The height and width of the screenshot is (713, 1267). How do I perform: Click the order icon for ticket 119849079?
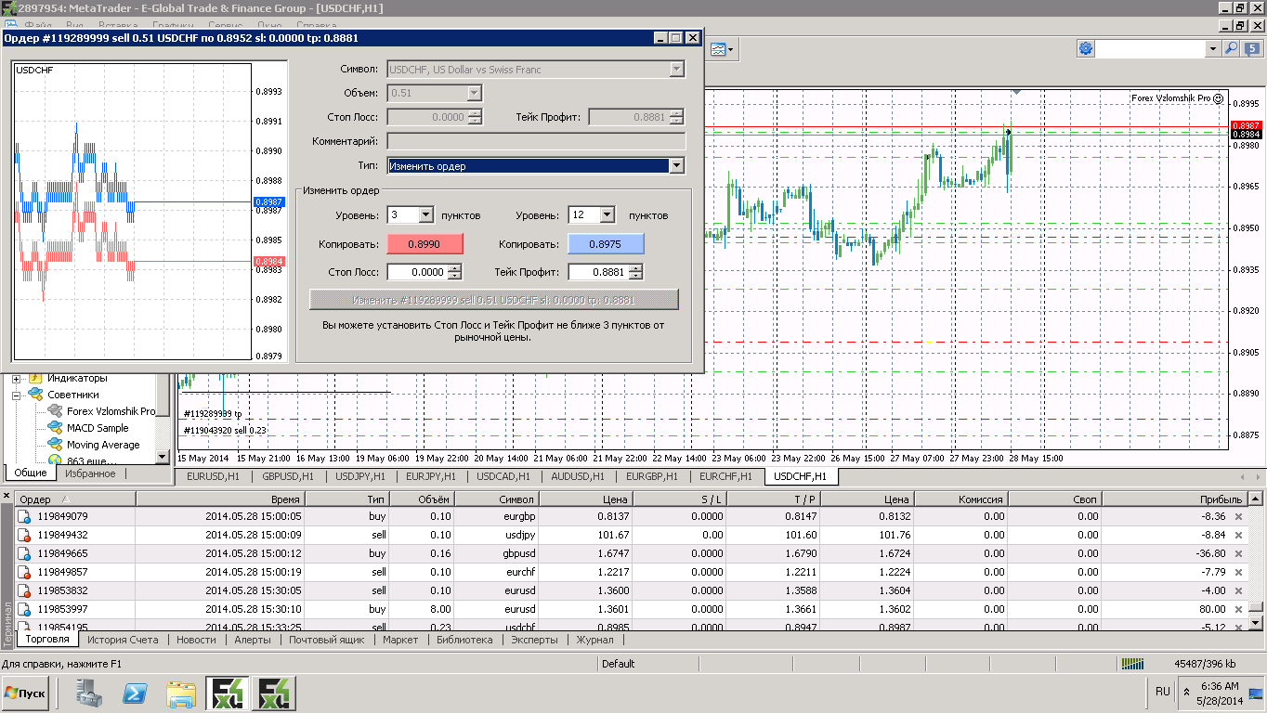click(25, 516)
